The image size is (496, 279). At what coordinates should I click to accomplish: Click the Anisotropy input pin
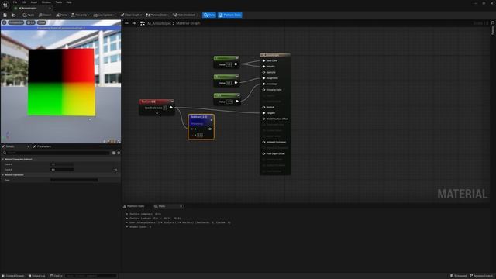[263, 84]
